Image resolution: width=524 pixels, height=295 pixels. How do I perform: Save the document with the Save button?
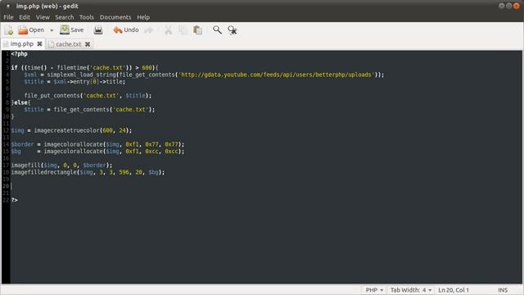(x=71, y=30)
